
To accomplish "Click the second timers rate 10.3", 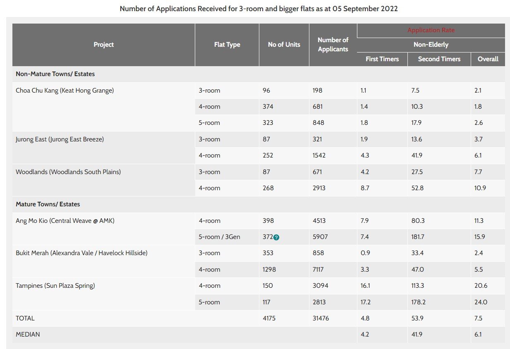I will (417, 107).
